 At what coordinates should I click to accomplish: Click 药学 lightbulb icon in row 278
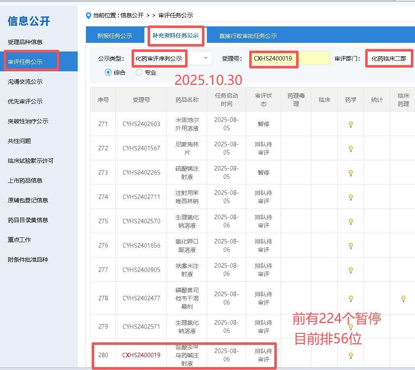(x=351, y=299)
